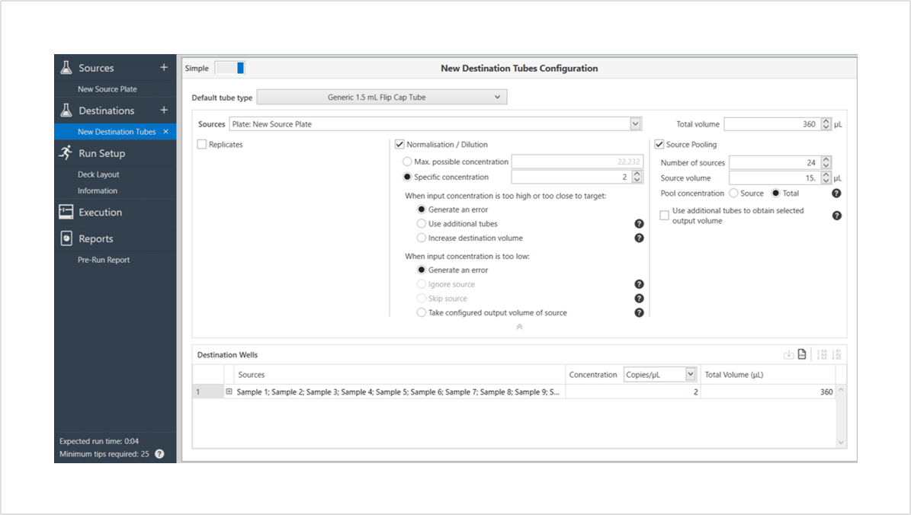Close the New Destination Tubes item
The width and height of the screenshot is (911, 515).
tap(165, 132)
